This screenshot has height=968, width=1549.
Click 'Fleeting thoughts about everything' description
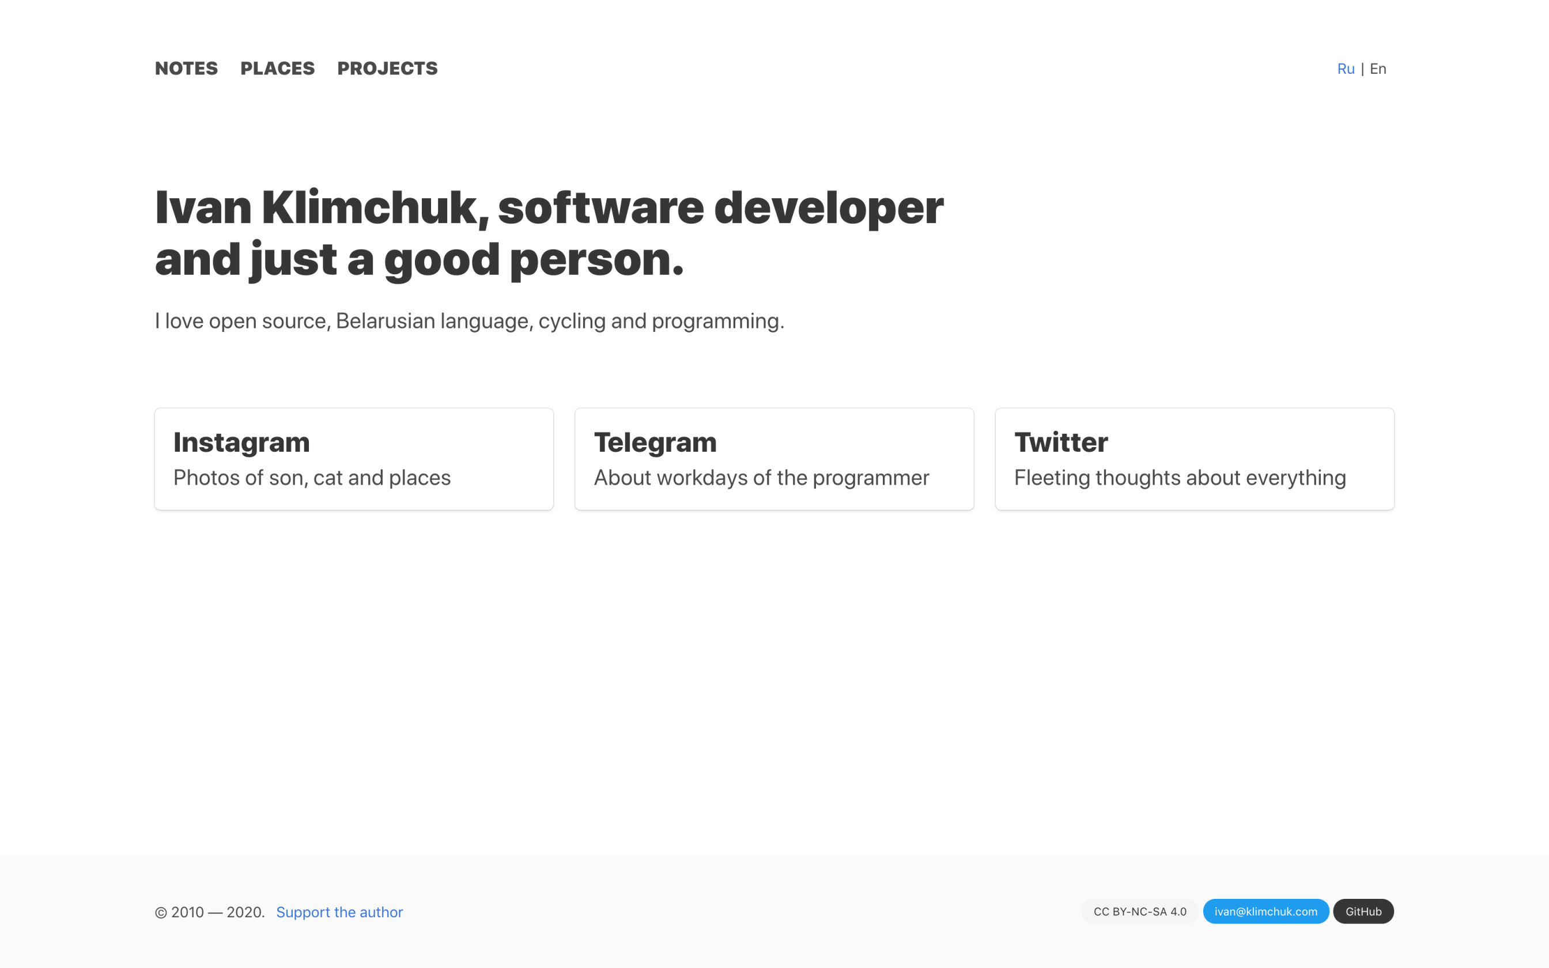pos(1180,478)
